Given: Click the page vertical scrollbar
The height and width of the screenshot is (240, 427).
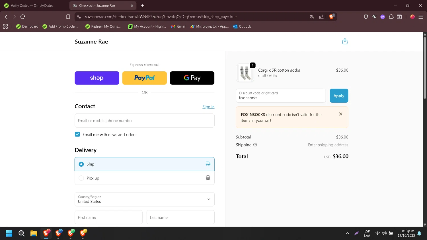Looking at the screenshot, I should (x=425, y=68).
